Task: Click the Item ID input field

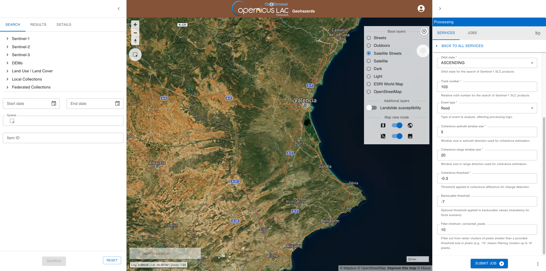Action: tap(63, 138)
